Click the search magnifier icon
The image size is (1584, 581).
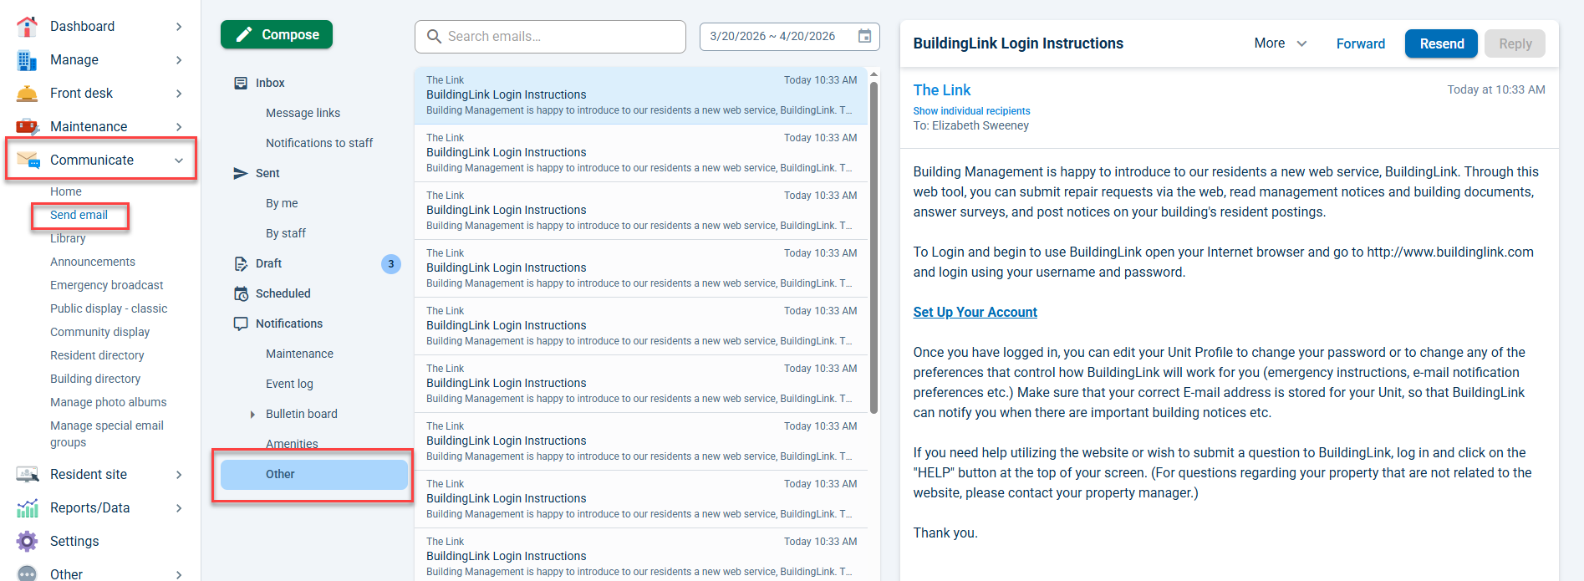(434, 37)
